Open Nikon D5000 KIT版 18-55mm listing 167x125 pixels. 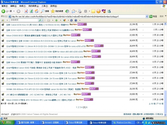tap(41, 100)
